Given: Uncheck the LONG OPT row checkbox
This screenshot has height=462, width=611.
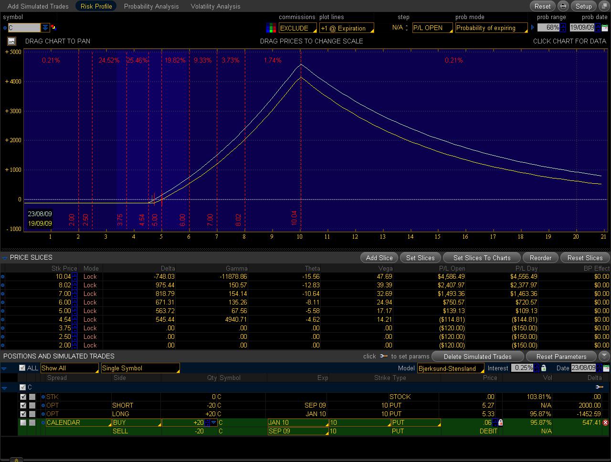Looking at the screenshot, I should click(x=23, y=414).
